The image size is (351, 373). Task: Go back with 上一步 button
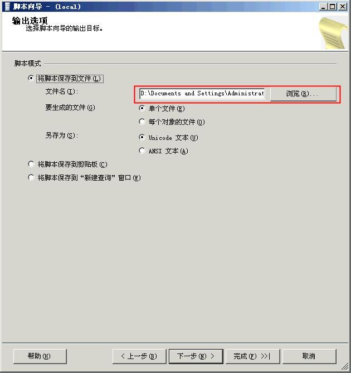(139, 356)
